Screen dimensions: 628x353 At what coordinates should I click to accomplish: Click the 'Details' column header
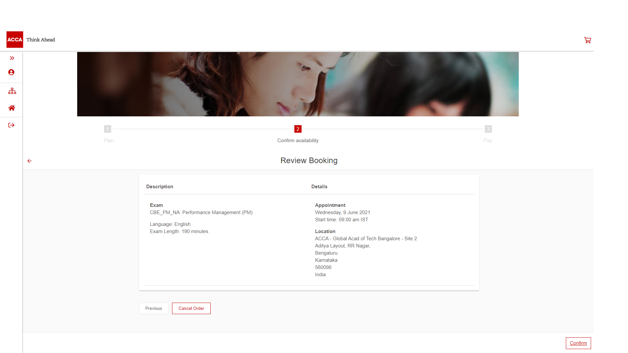tap(319, 187)
